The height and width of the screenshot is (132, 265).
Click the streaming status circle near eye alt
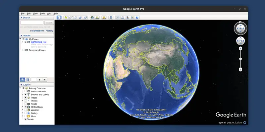pos(244,122)
